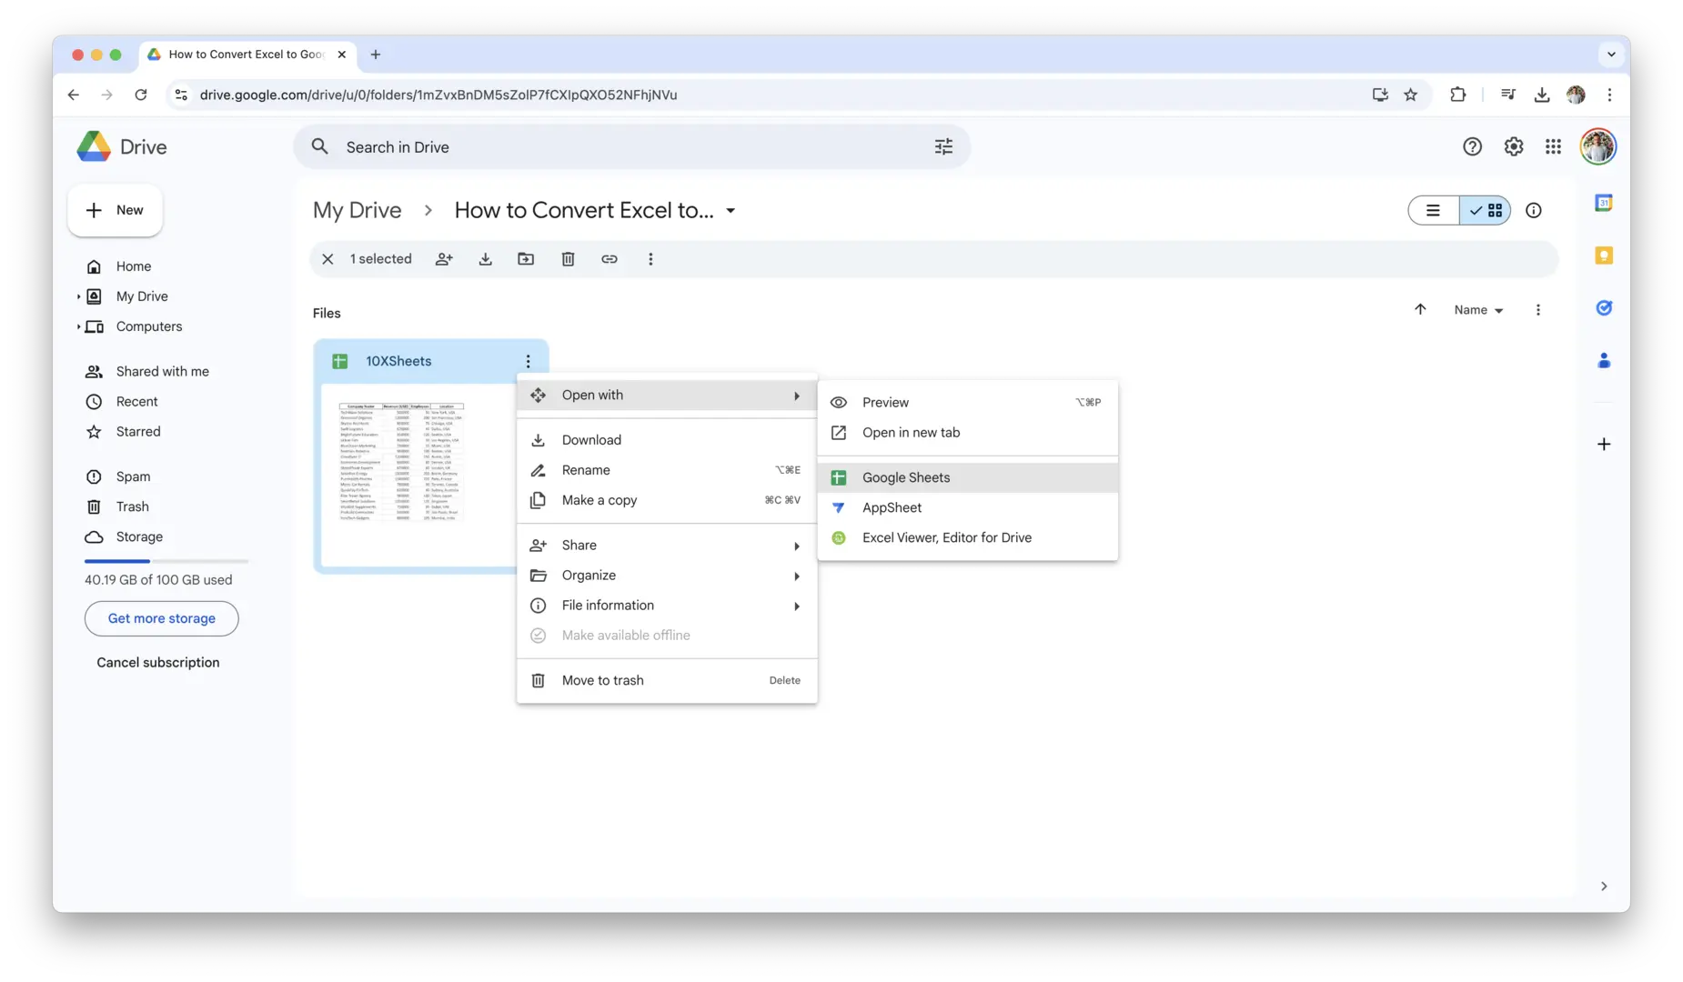Click Get more storage button

pos(162,618)
